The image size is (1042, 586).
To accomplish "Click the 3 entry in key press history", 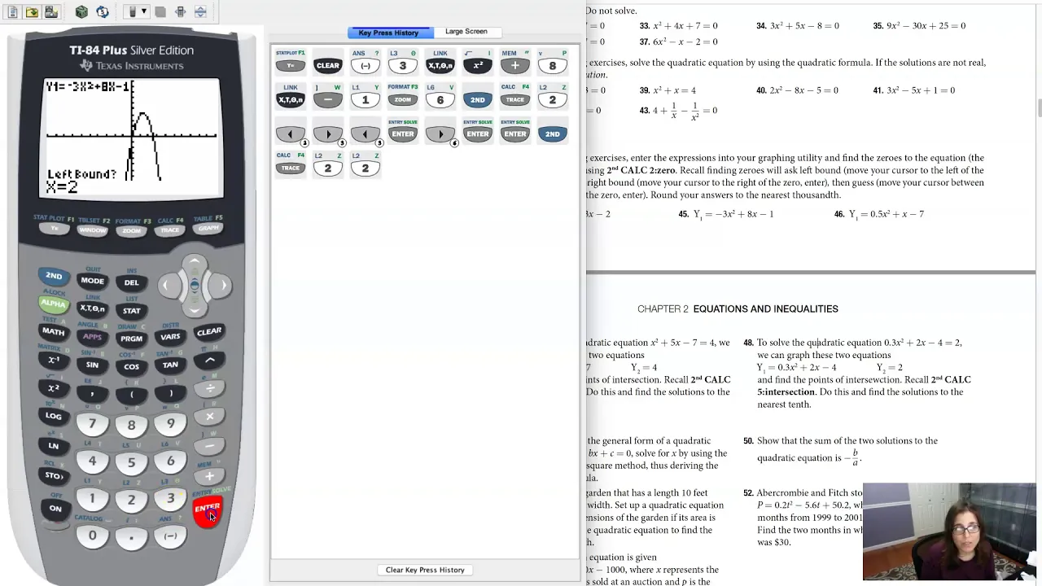I will 402,66.
